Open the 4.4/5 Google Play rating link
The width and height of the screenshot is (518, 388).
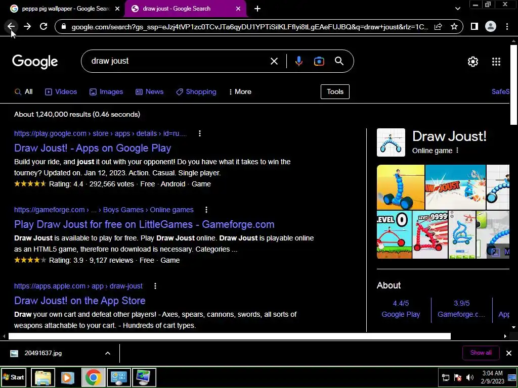pos(401,309)
